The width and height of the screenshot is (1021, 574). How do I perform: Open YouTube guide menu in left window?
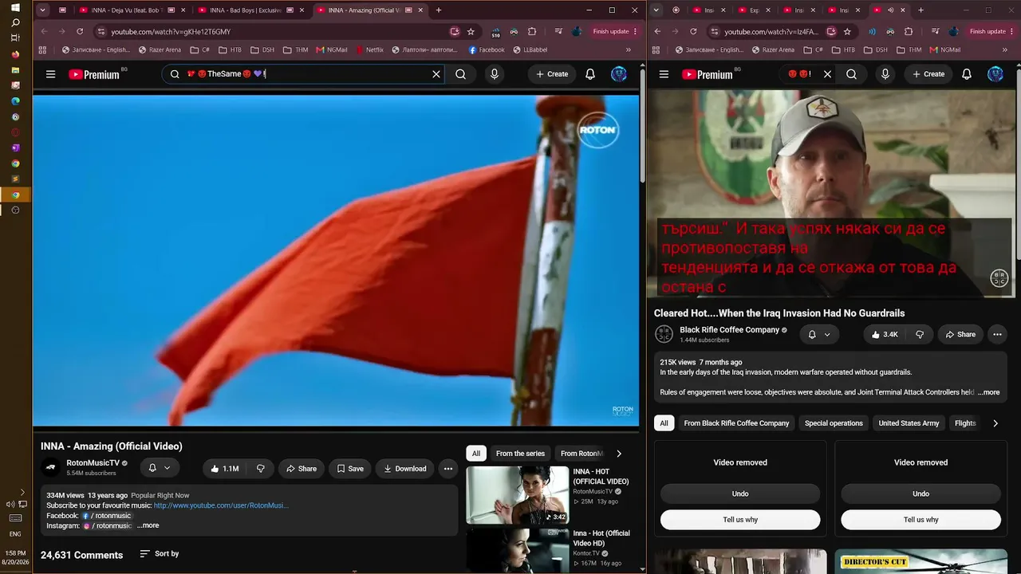(50, 74)
